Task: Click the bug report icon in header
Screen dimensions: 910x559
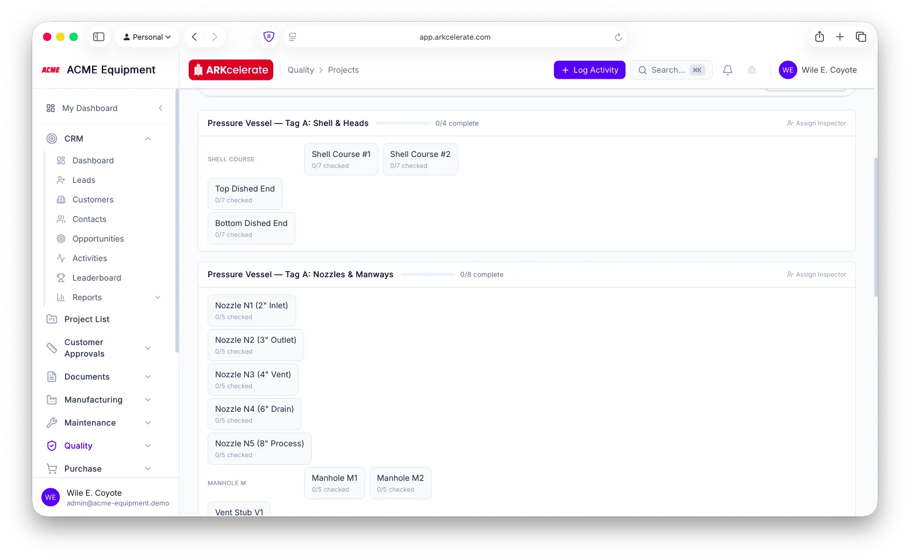Action: (x=752, y=70)
